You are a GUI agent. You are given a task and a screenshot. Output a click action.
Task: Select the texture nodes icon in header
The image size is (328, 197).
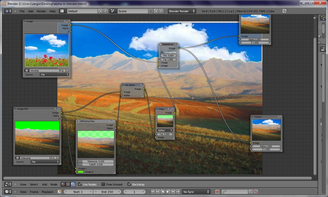68,184
